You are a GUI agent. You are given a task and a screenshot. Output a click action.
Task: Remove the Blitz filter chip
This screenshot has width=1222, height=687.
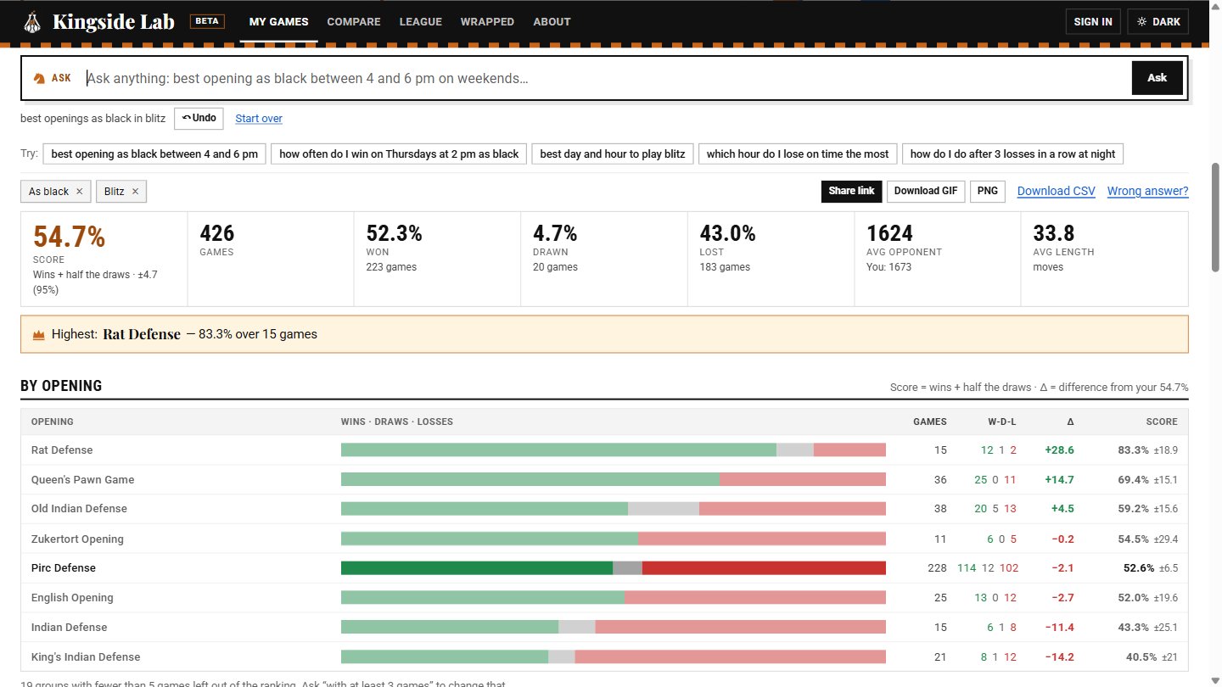coord(135,192)
